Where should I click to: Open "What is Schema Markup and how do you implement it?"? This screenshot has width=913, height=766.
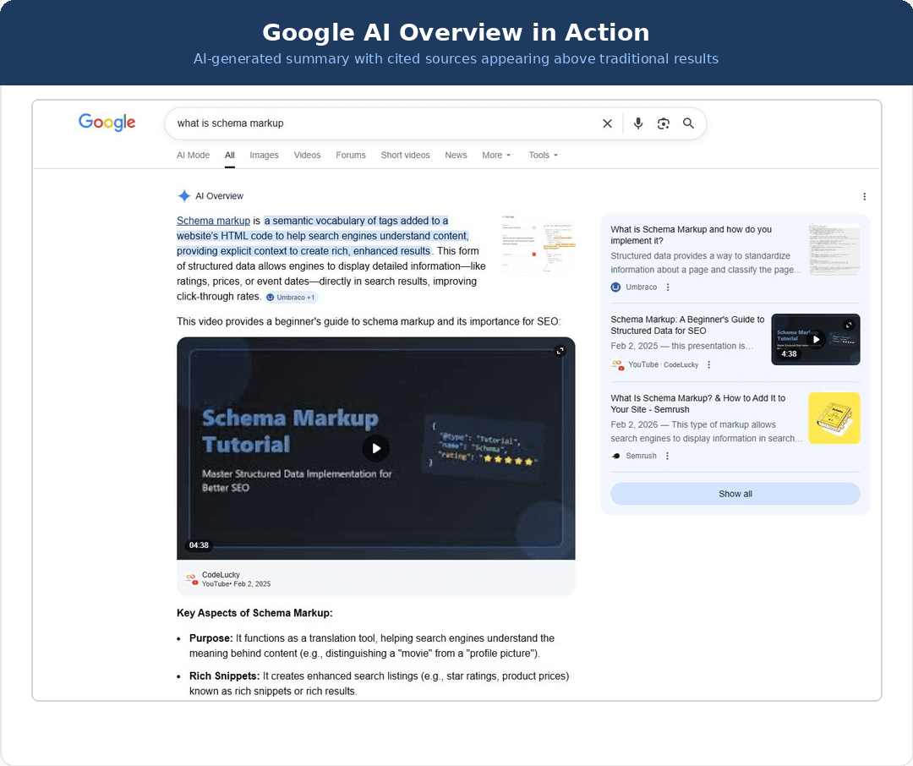[x=692, y=235]
